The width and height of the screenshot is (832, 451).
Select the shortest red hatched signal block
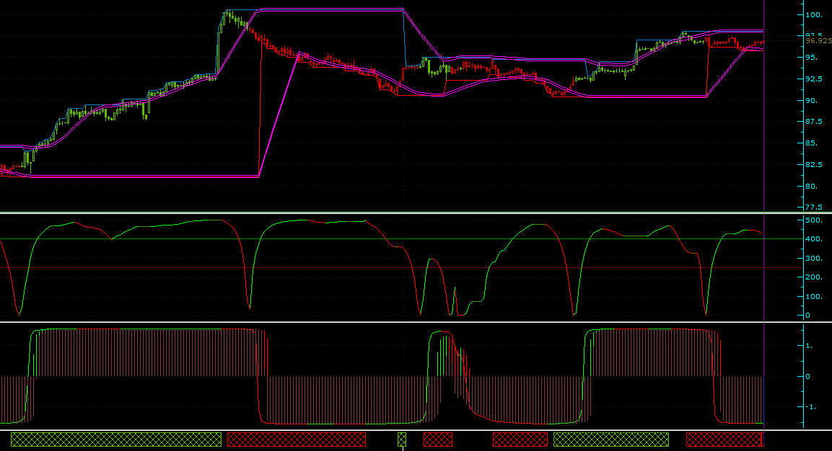tap(438, 439)
